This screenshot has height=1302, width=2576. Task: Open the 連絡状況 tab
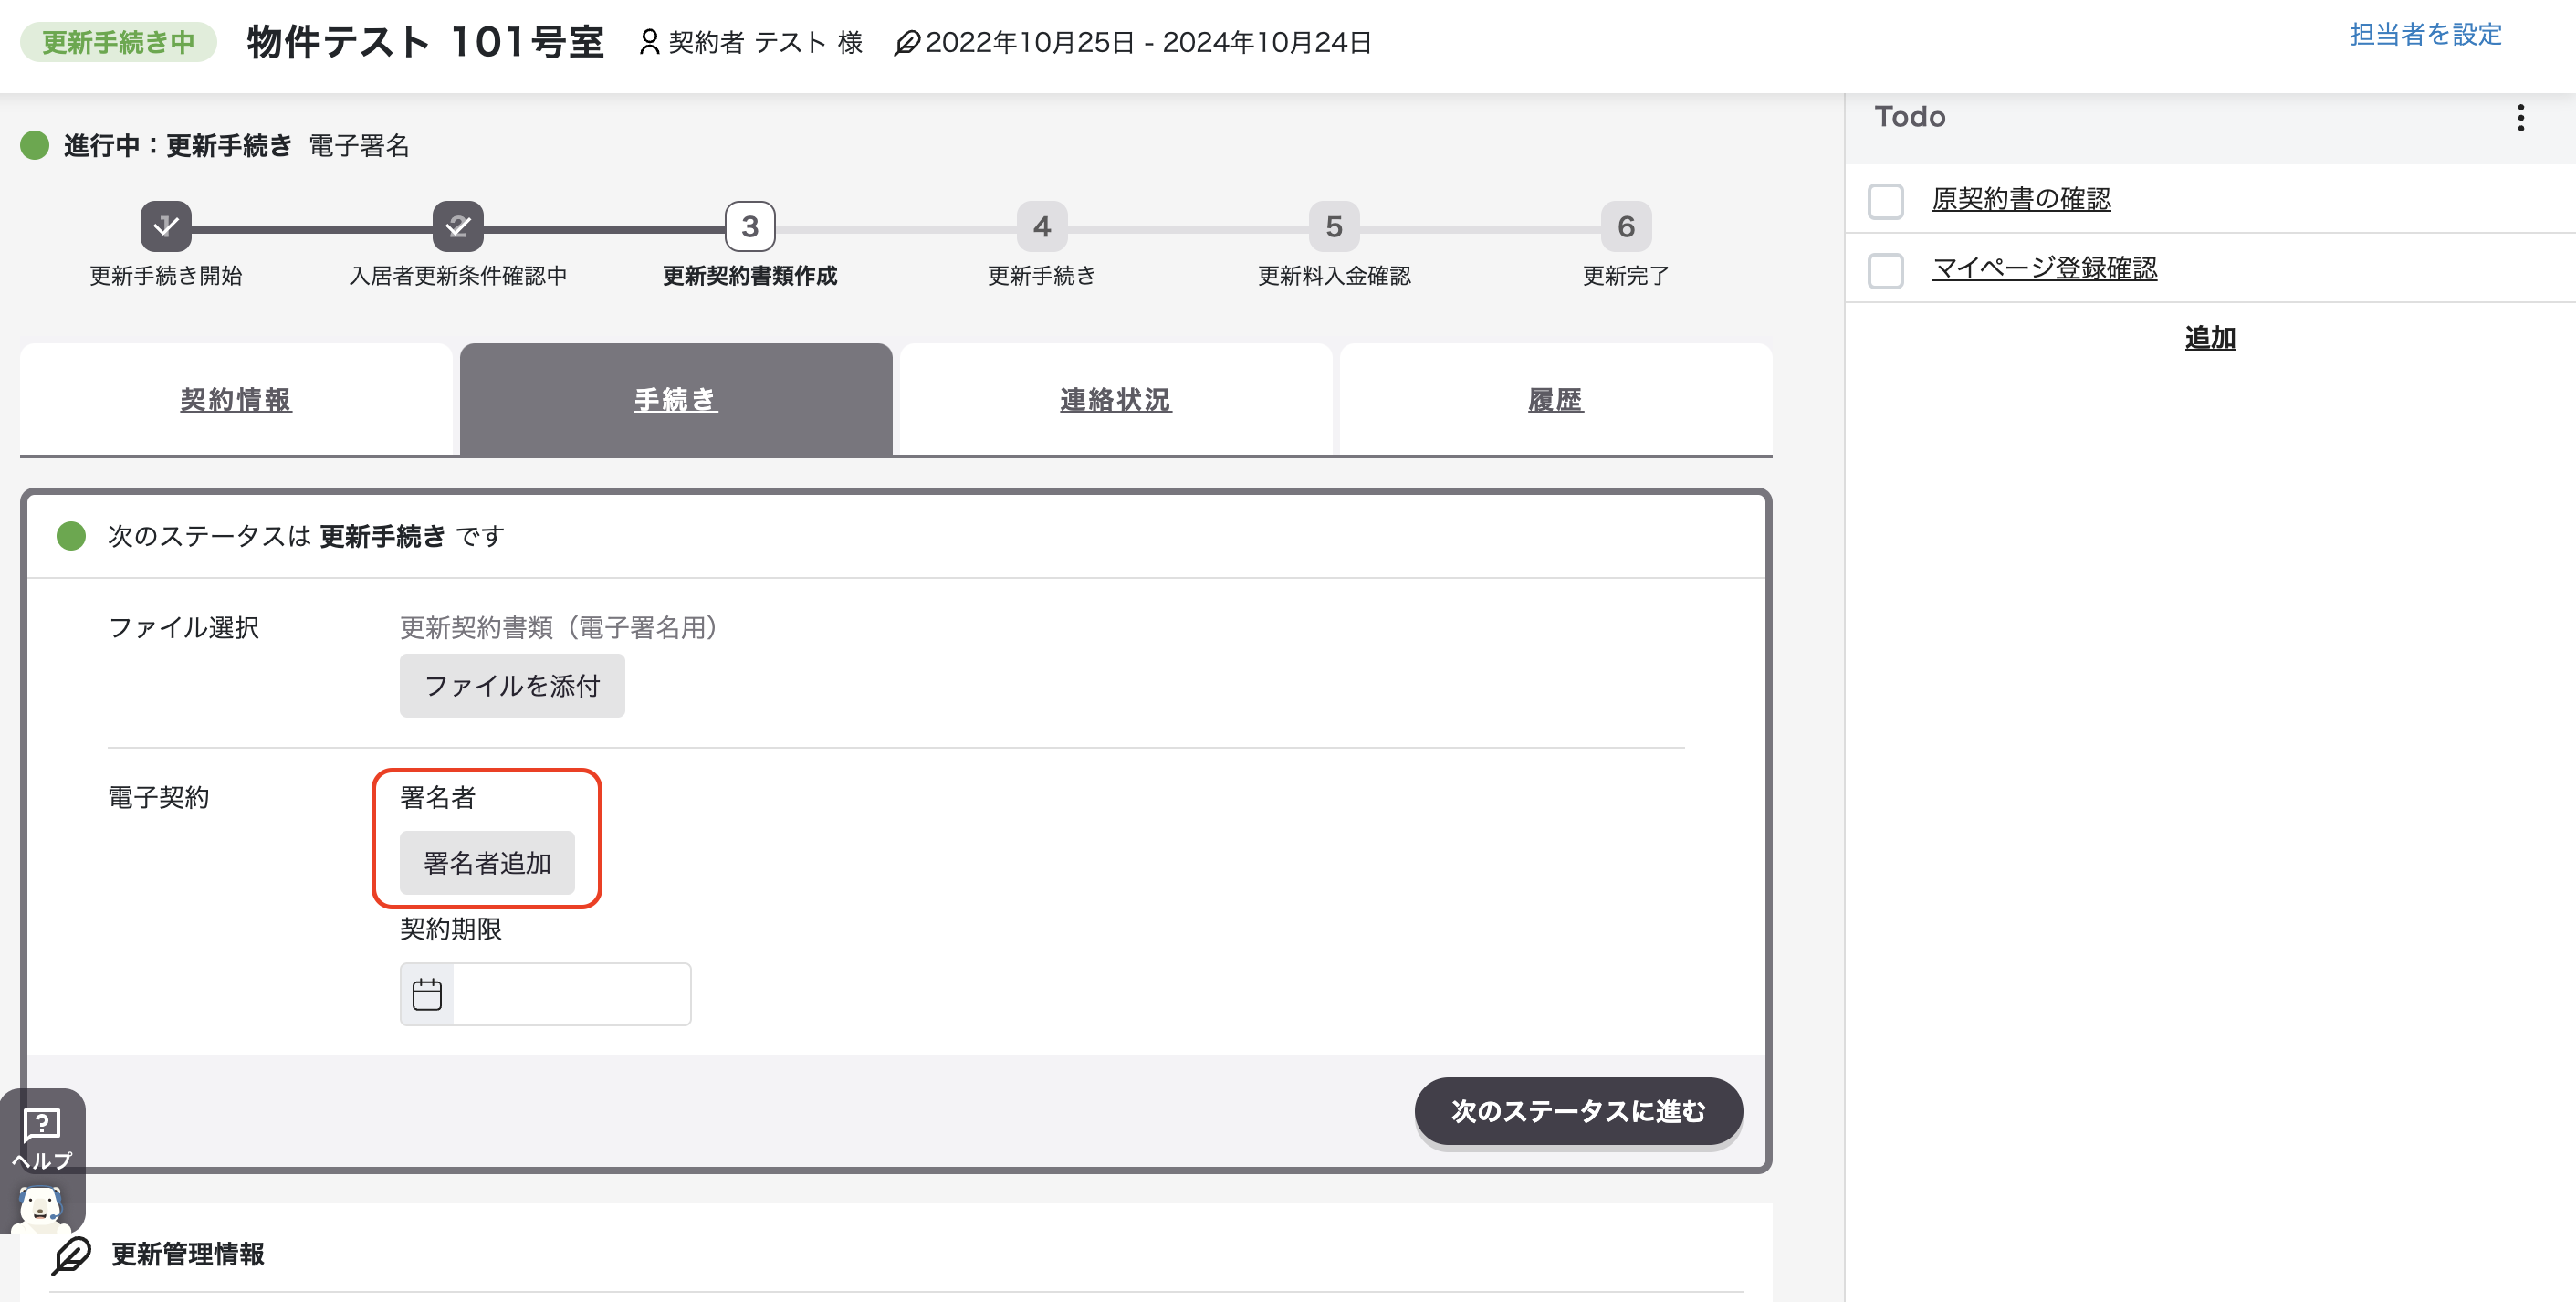pos(1116,400)
